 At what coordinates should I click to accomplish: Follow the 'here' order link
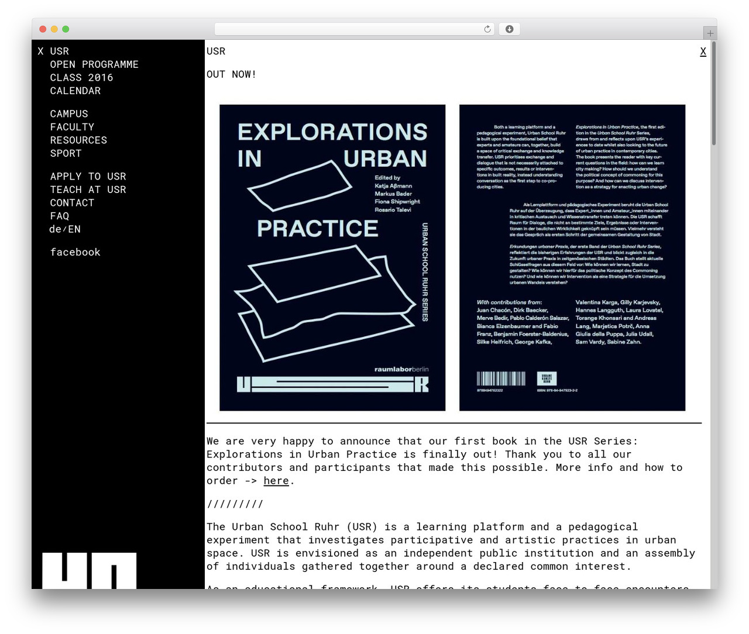[x=276, y=481]
